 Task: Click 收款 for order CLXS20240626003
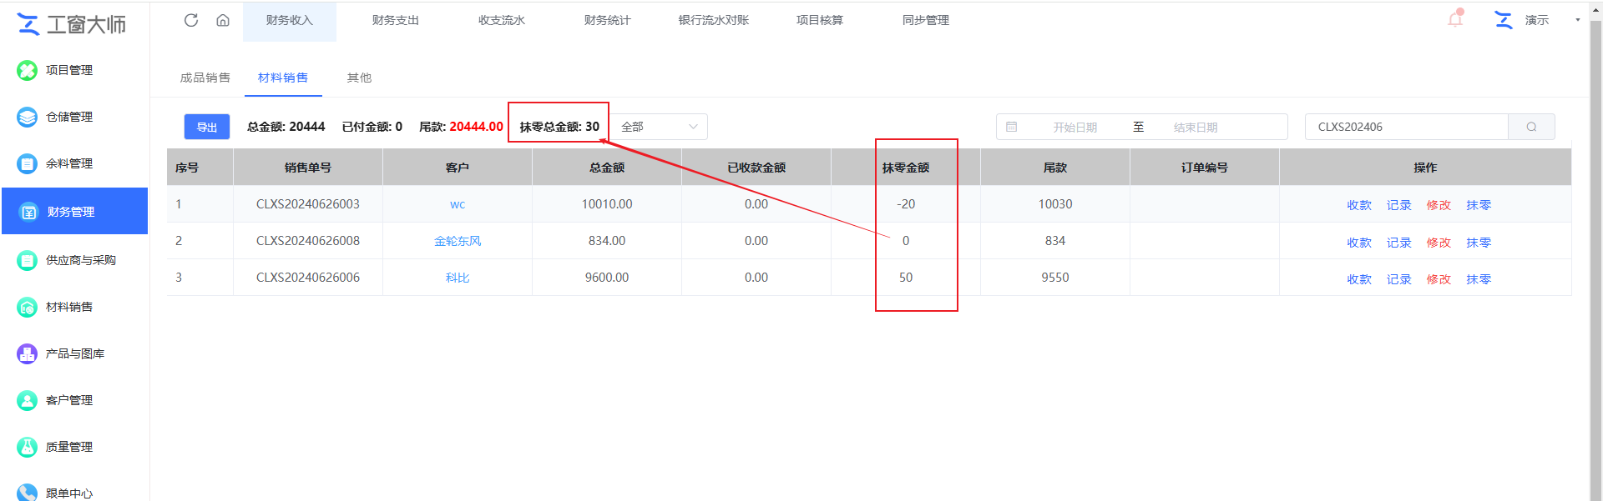[1358, 205]
